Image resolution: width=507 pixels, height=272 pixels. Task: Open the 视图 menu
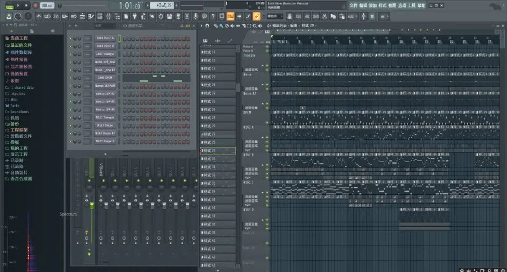pos(392,5)
